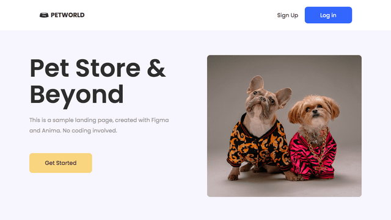Select the sample landing page description text
Screen dimensions: 391x220
[99, 125]
